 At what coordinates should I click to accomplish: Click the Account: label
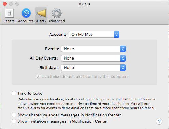(x=58, y=35)
